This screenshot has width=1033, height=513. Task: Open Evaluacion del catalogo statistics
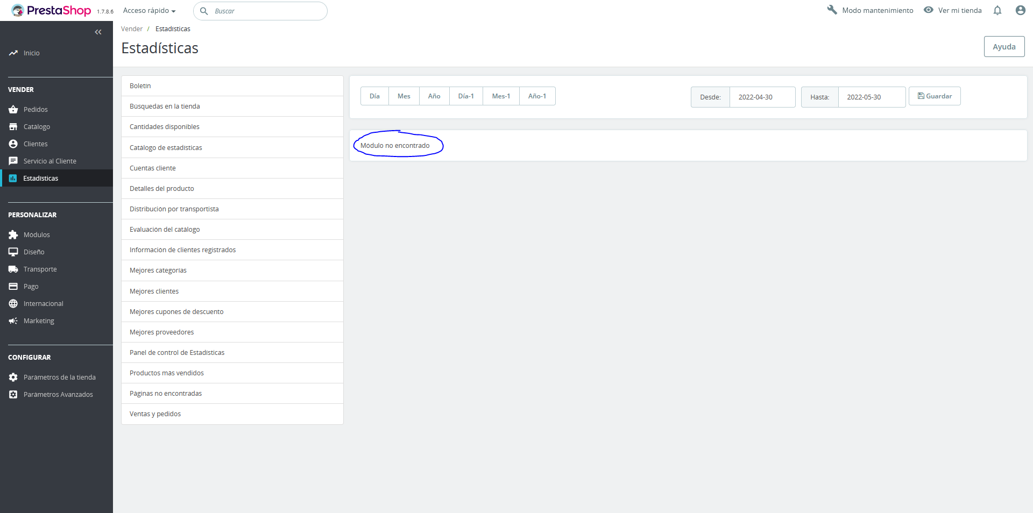pos(232,230)
